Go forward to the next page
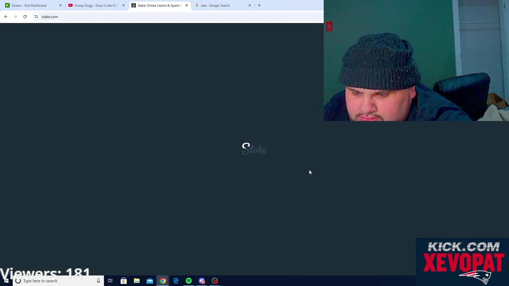This screenshot has width=509, height=286. click(15, 17)
